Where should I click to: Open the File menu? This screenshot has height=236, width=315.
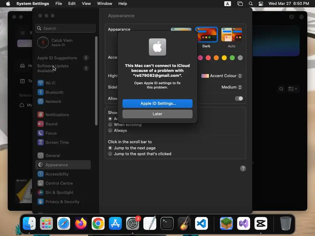pyautogui.click(x=59, y=4)
